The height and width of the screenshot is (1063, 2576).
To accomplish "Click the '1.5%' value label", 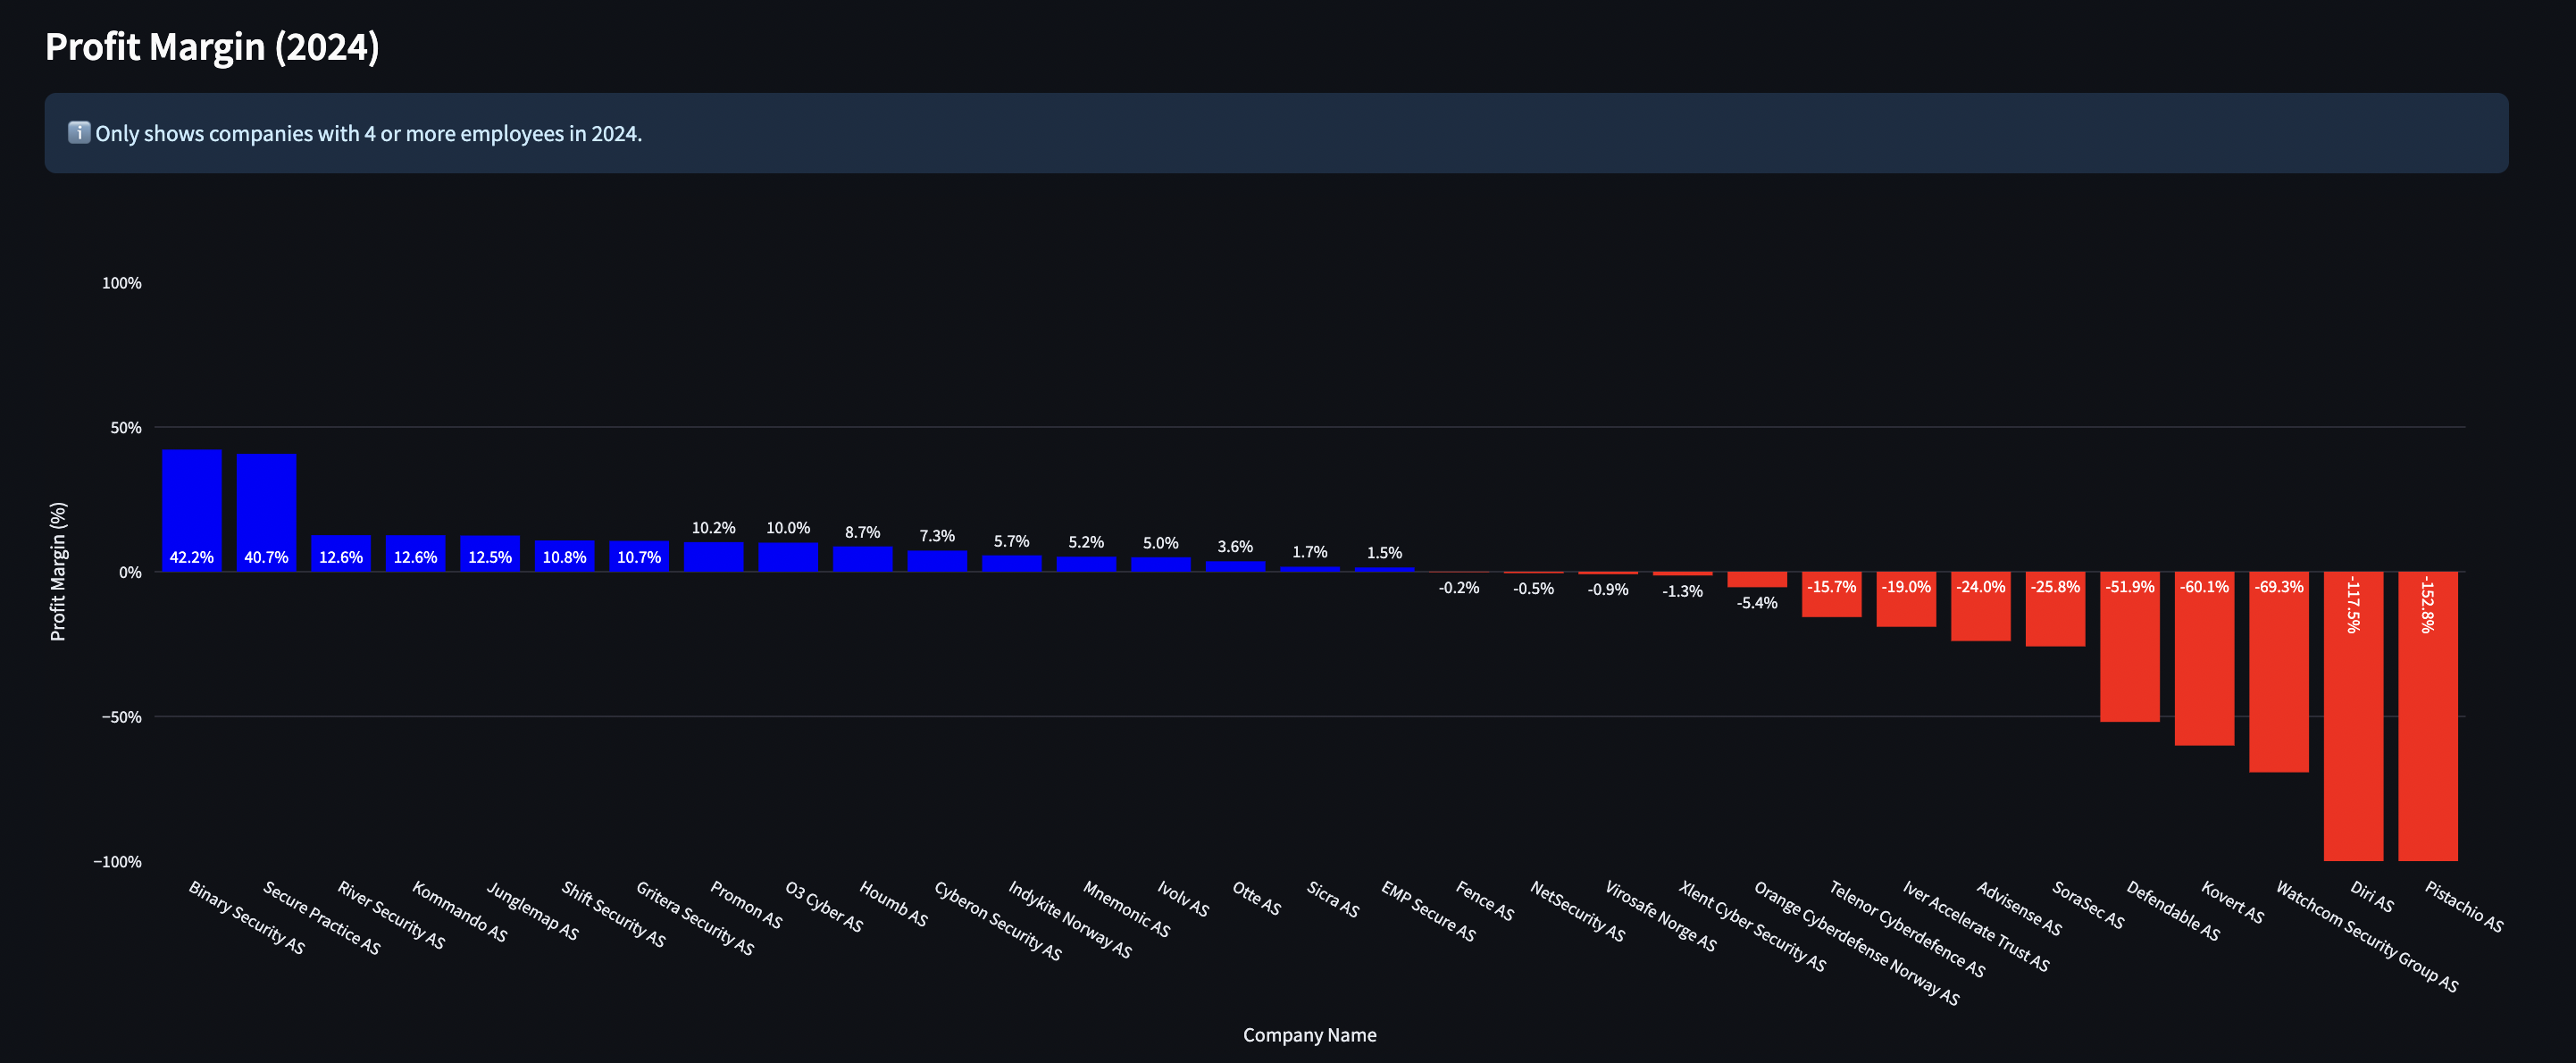I will (1385, 553).
